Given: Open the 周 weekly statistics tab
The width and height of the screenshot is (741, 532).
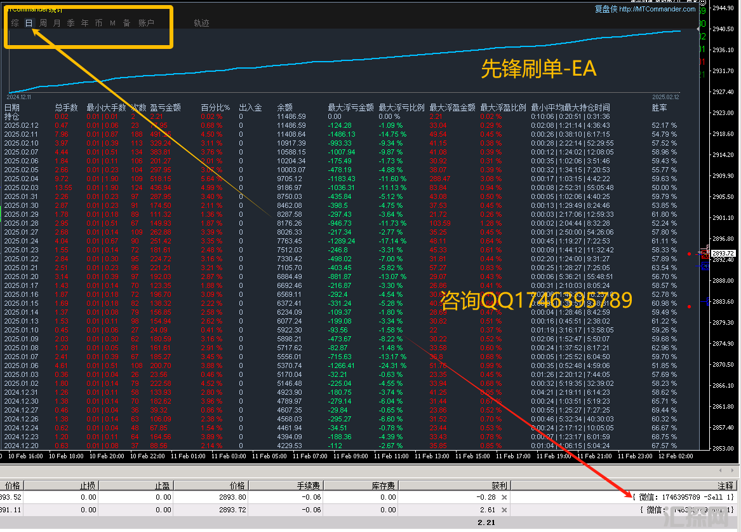Looking at the screenshot, I should coord(43,24).
